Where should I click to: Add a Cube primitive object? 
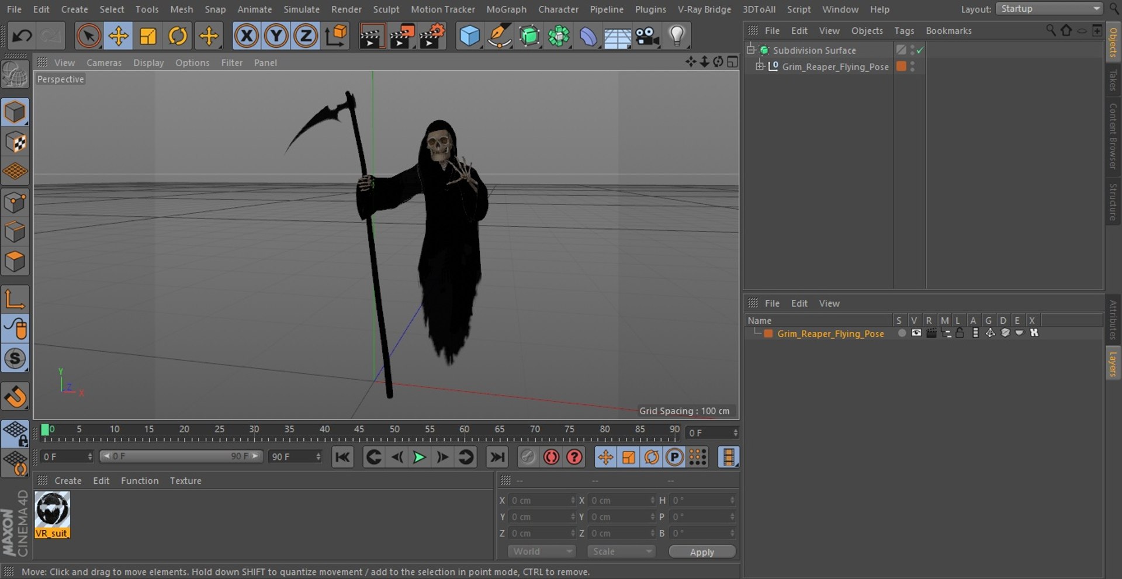(x=470, y=36)
